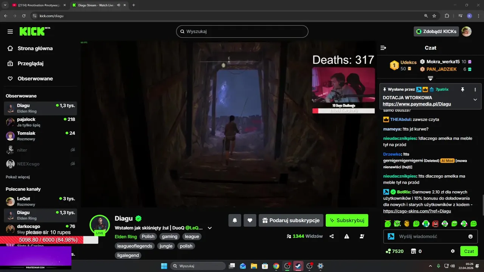Image resolution: width=484 pixels, height=272 pixels.
Task: Open the chat settings gear
Action: 453,251
